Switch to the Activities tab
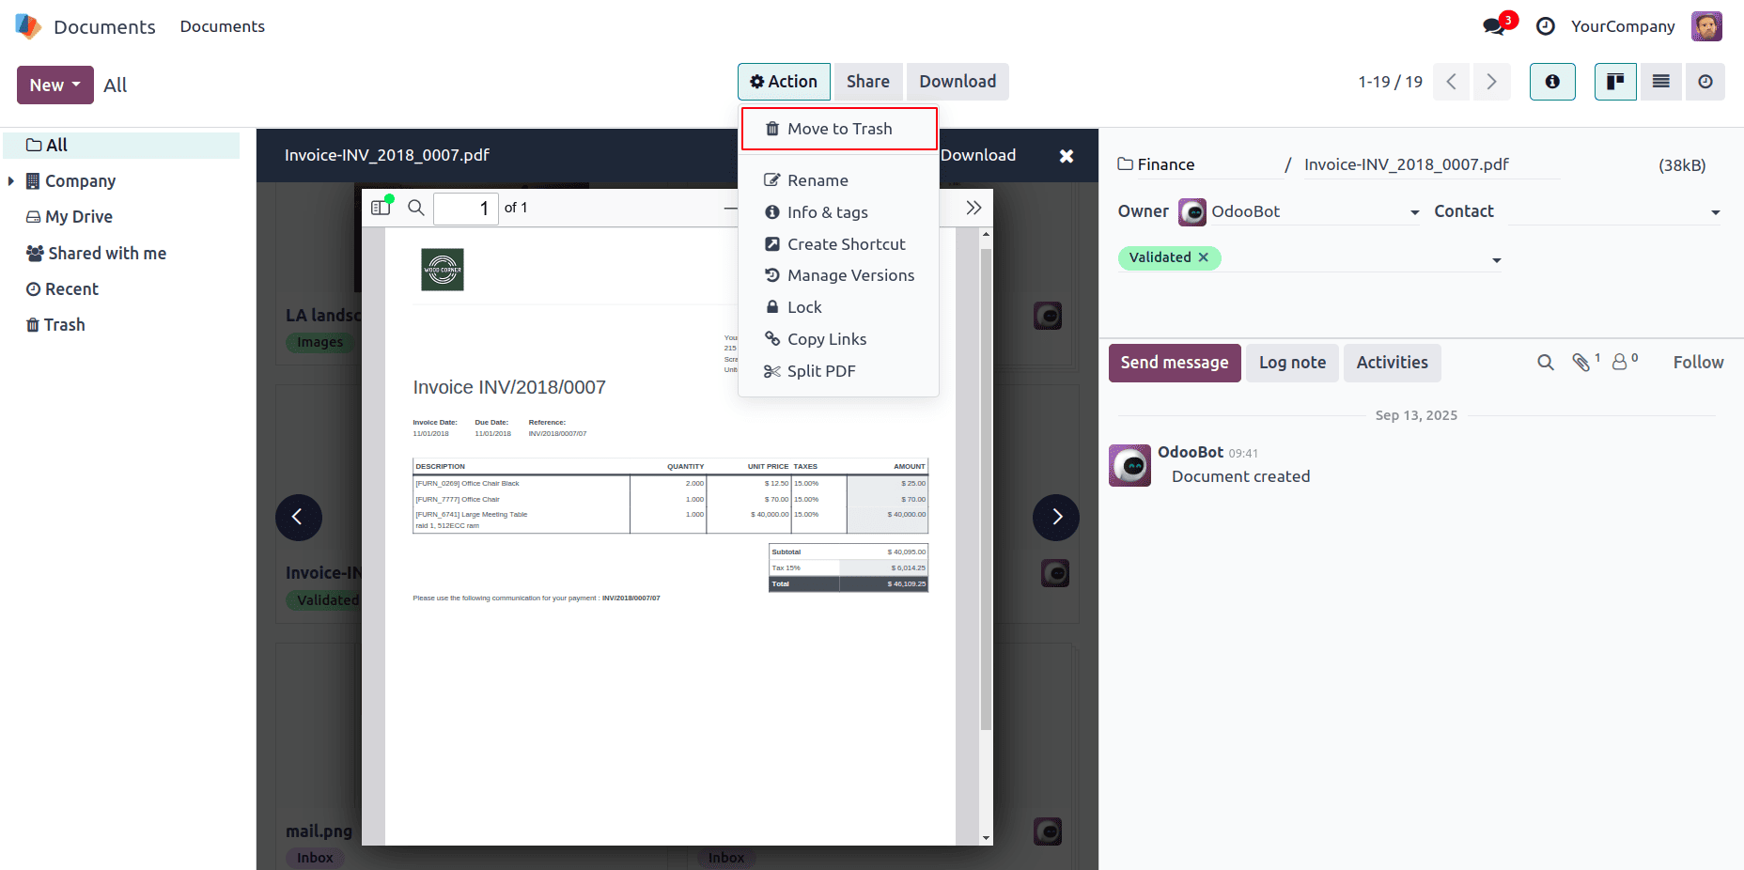The width and height of the screenshot is (1744, 870). point(1392,363)
